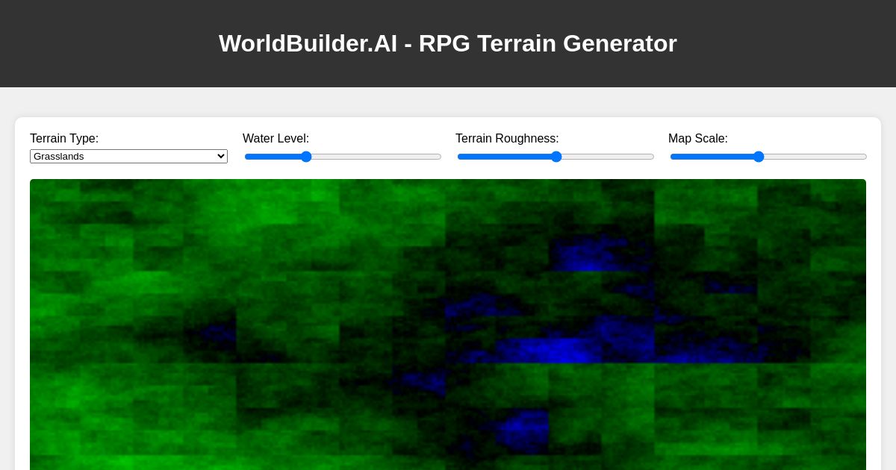The image size is (896, 470).
Task: Click the Terrain Type dropdown arrow
Action: pos(222,156)
